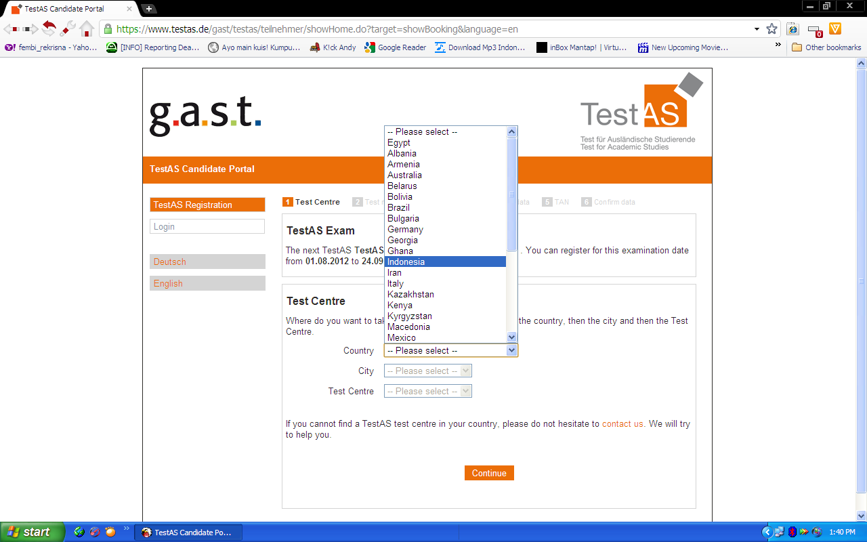Switch language to English
Image resolution: width=867 pixels, height=542 pixels.
[x=207, y=283]
